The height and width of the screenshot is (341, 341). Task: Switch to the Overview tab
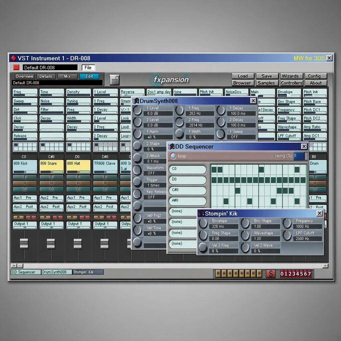point(24,76)
